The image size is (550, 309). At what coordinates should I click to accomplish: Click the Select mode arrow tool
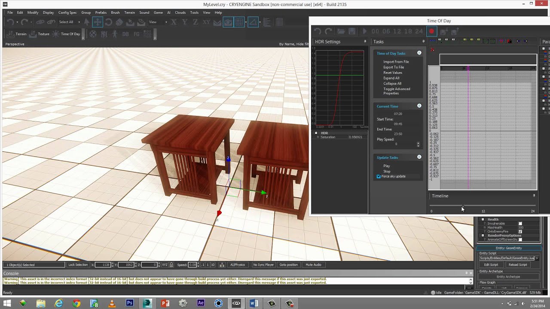87,22
